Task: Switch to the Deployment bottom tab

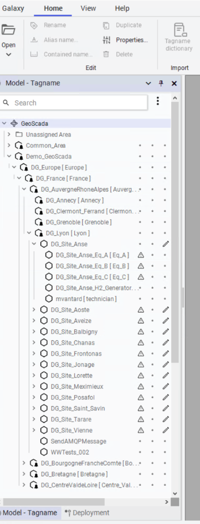Action: (x=87, y=513)
